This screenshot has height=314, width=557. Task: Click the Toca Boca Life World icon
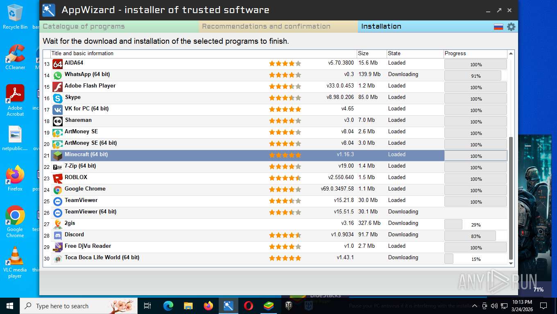pos(58,258)
